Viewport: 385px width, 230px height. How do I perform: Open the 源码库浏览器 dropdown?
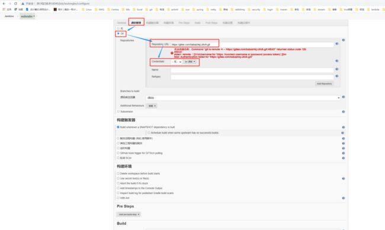tap(243, 98)
